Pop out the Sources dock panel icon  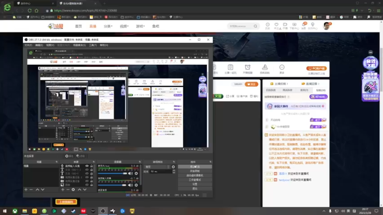click(93, 162)
